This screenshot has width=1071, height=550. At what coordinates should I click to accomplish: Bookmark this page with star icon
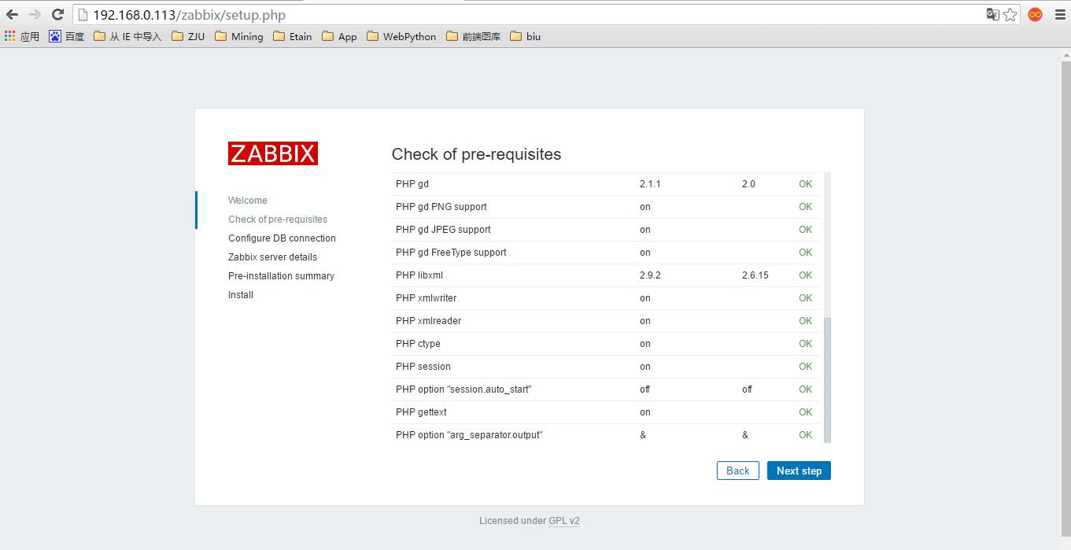[1010, 14]
